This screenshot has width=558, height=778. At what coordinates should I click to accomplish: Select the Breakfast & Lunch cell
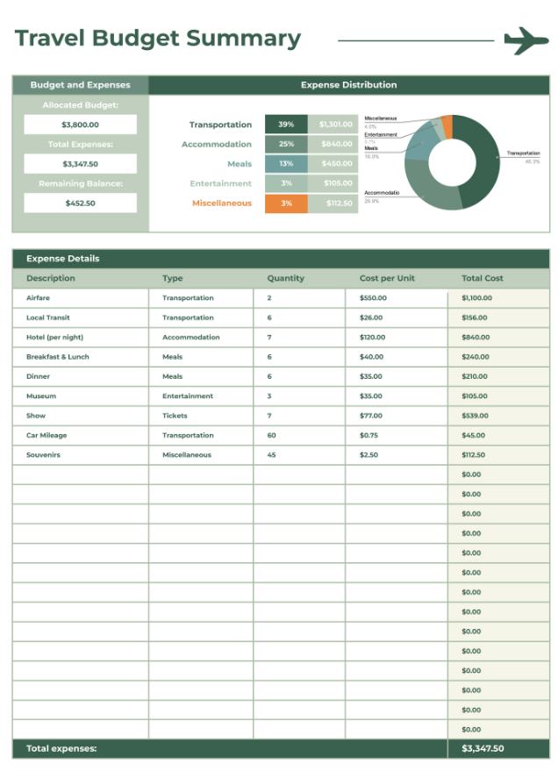(81, 357)
